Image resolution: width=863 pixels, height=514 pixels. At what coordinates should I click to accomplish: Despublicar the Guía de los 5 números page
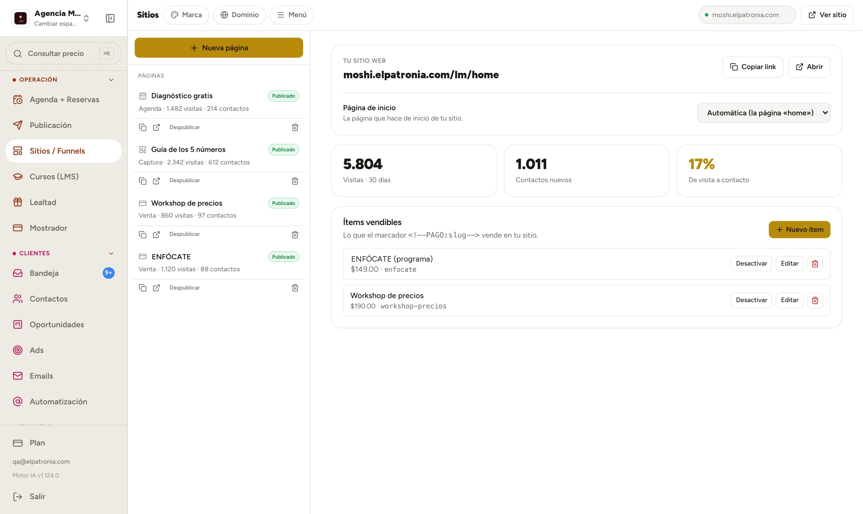click(x=185, y=180)
